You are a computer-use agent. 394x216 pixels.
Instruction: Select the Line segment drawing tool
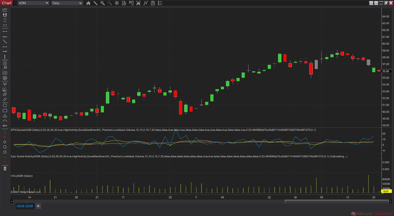5,31
